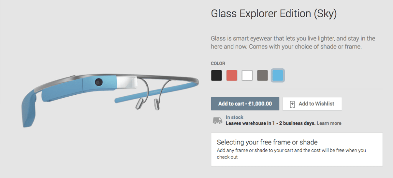
Task: Click the smart eyewear description paragraph
Action: (x=293, y=43)
